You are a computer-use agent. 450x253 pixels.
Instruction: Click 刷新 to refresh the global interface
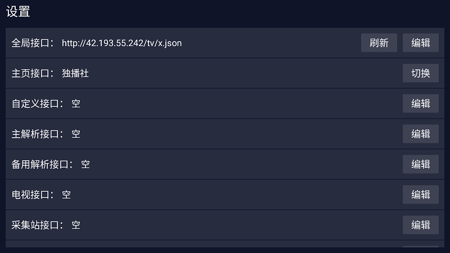(x=379, y=43)
